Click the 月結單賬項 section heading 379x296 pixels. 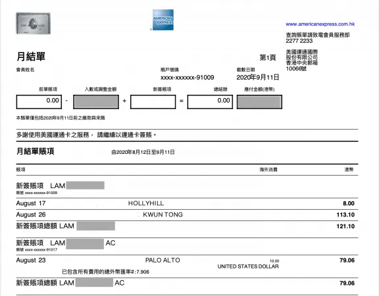(x=35, y=151)
